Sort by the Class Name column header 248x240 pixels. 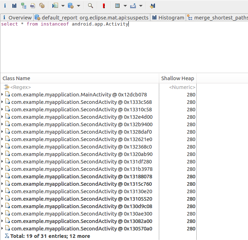[80, 78]
